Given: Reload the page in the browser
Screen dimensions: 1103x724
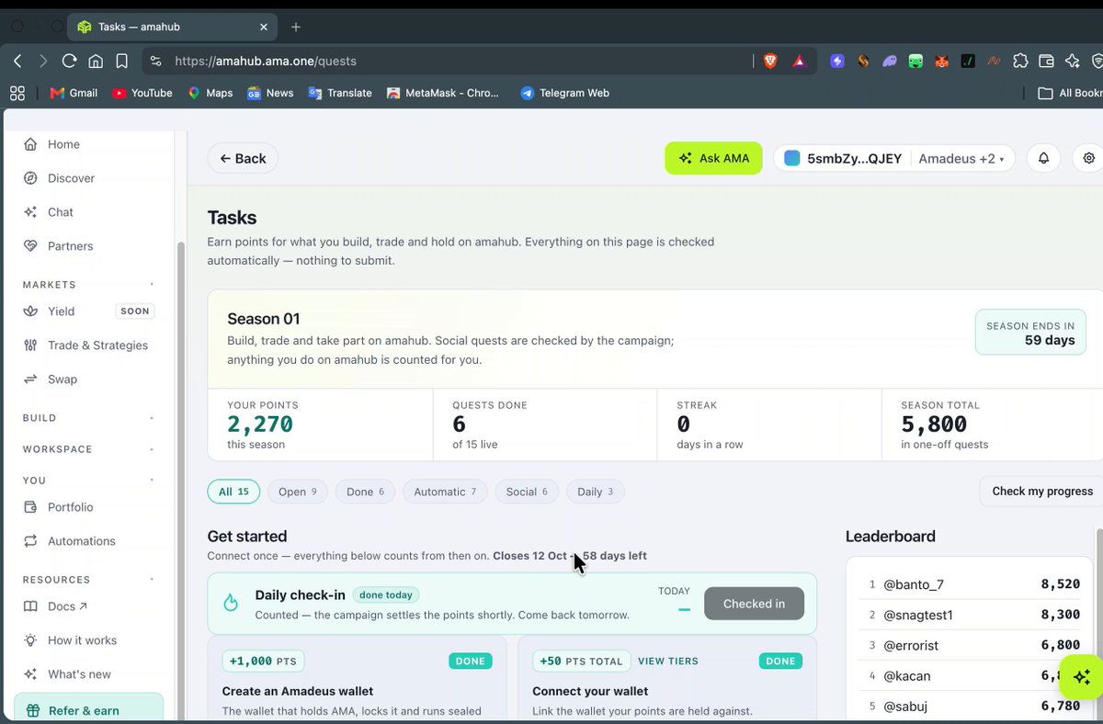Looking at the screenshot, I should point(69,61).
